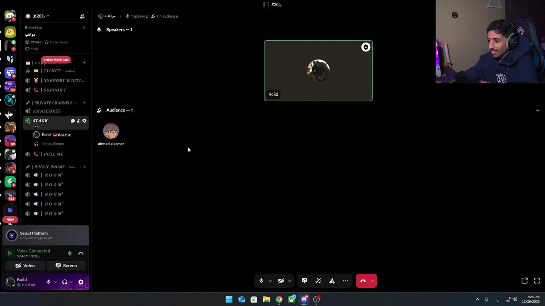Open Windows Start menu
Screen dimensions: 545x306
coord(229,300)
